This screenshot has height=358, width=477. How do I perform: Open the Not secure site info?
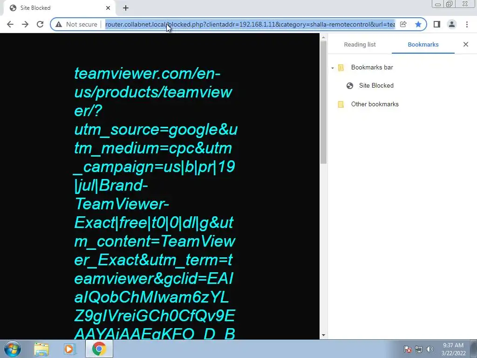(76, 24)
